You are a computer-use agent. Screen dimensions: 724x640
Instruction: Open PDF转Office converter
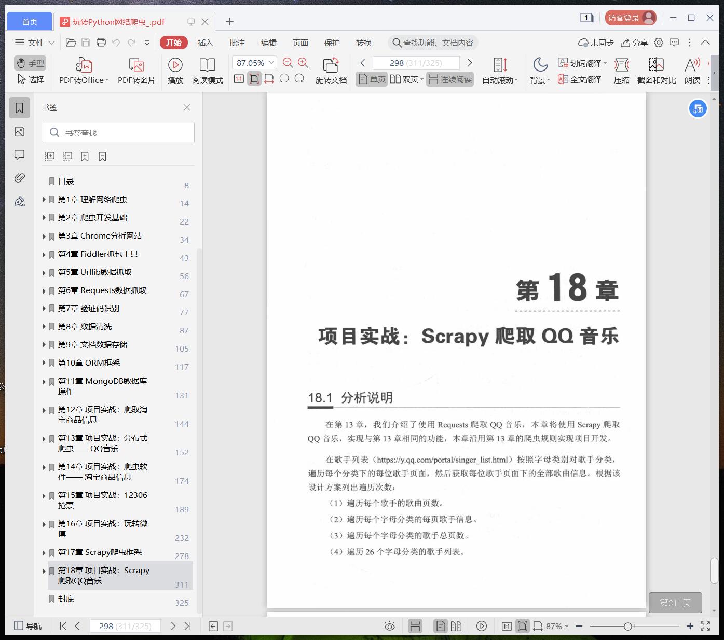pyautogui.click(x=84, y=71)
